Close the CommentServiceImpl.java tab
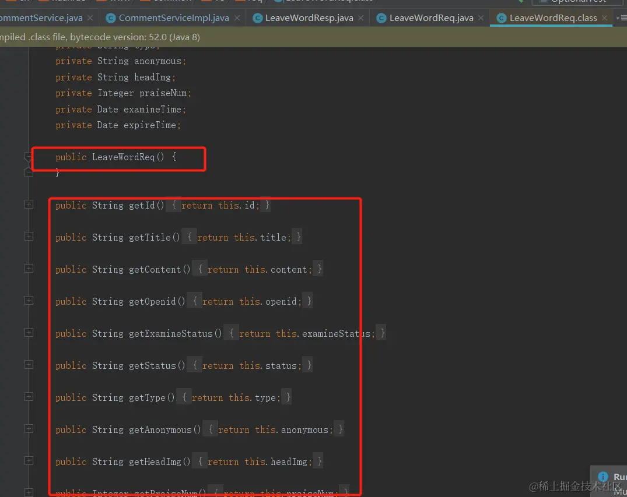627x497 pixels. pos(237,18)
